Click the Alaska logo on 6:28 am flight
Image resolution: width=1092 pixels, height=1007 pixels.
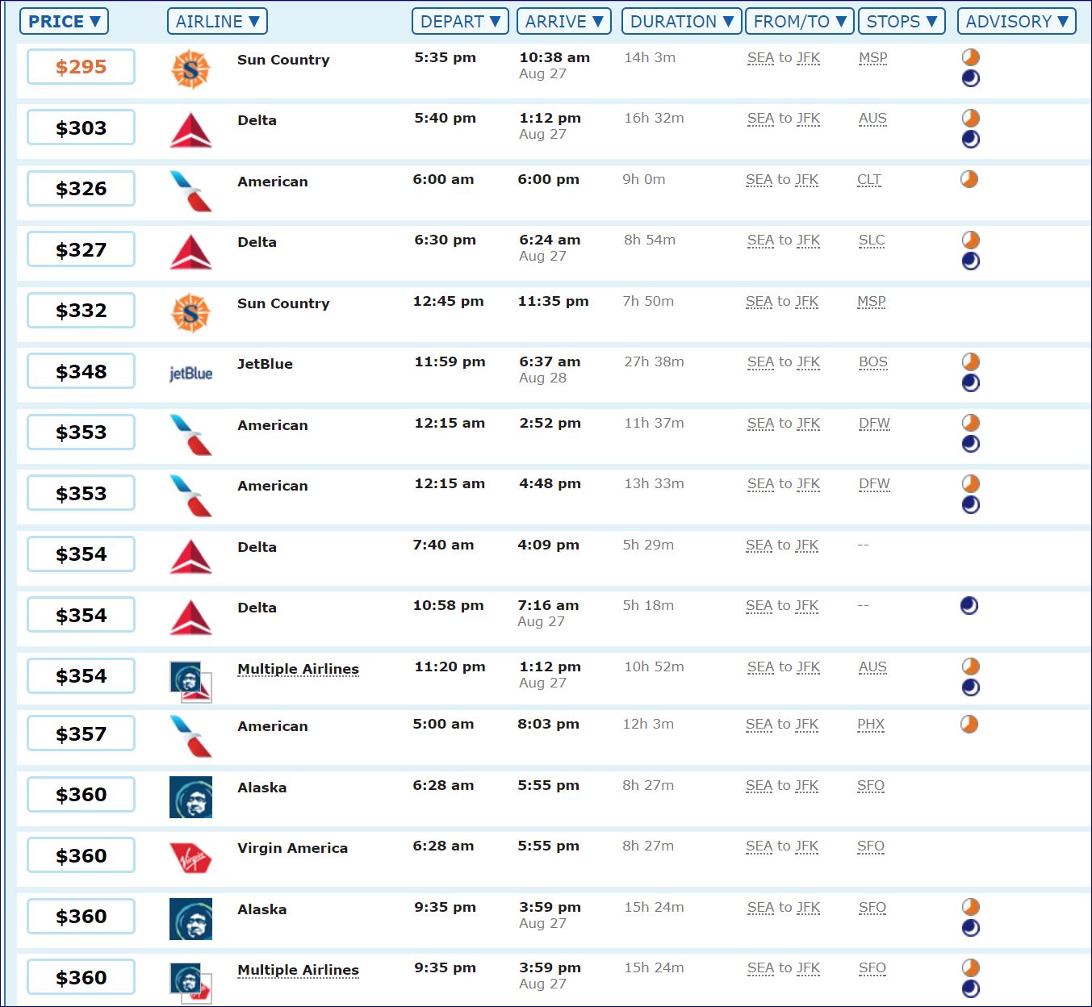coord(190,797)
